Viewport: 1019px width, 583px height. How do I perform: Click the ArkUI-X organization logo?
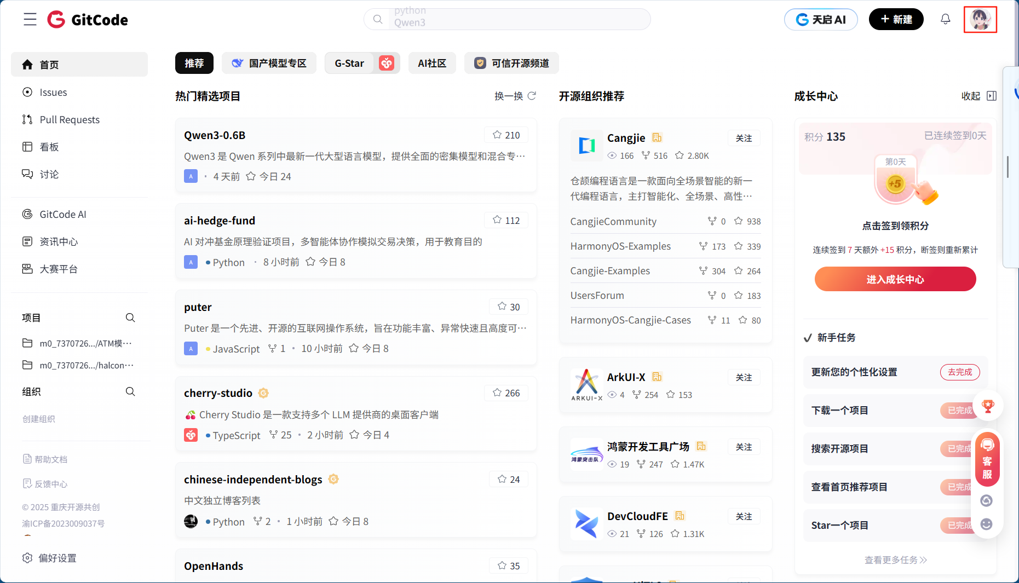tap(586, 384)
